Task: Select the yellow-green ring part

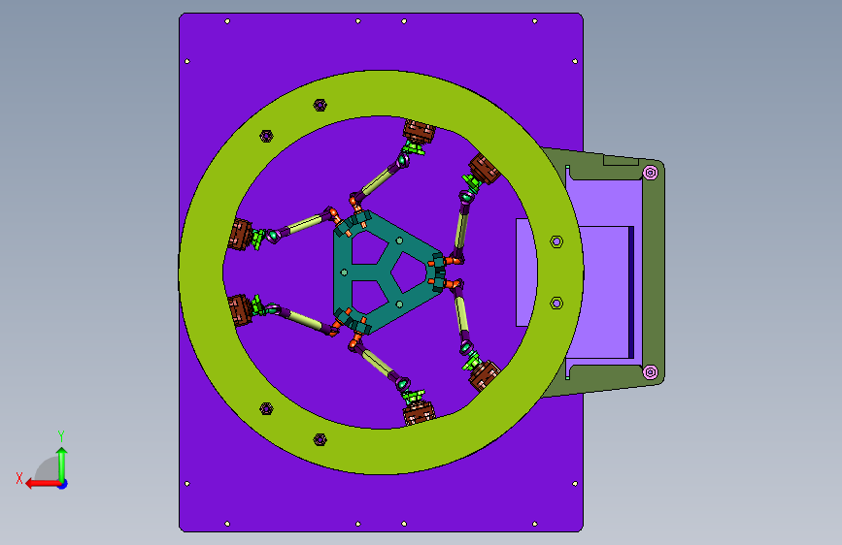Action: pos(382,92)
